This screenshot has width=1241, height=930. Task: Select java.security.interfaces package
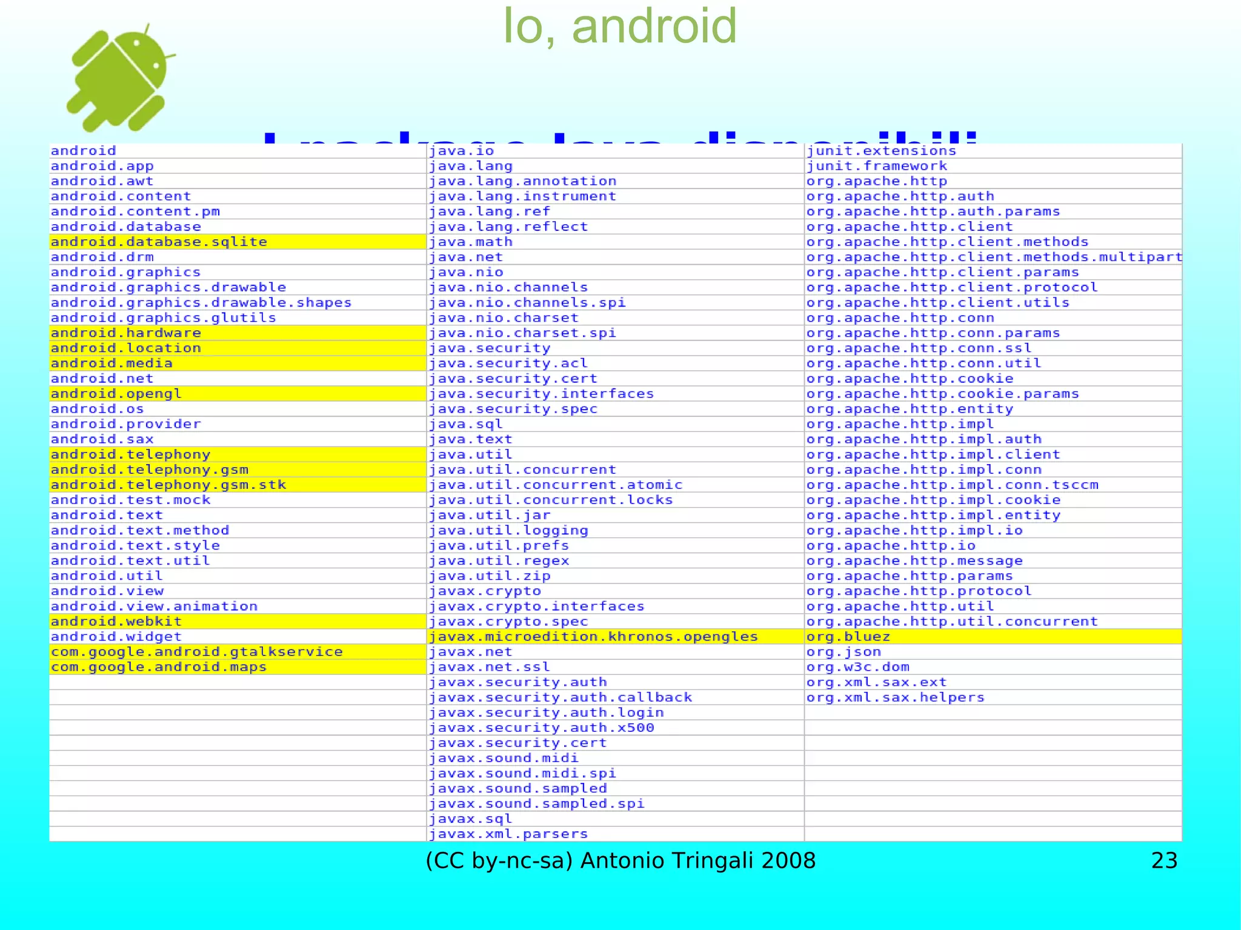(616, 394)
